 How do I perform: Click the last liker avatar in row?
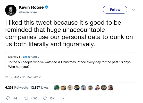pos(111,88)
